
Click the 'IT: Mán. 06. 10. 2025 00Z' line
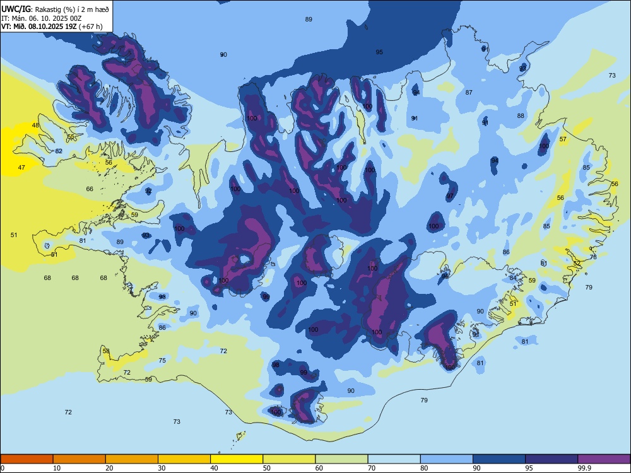point(42,18)
